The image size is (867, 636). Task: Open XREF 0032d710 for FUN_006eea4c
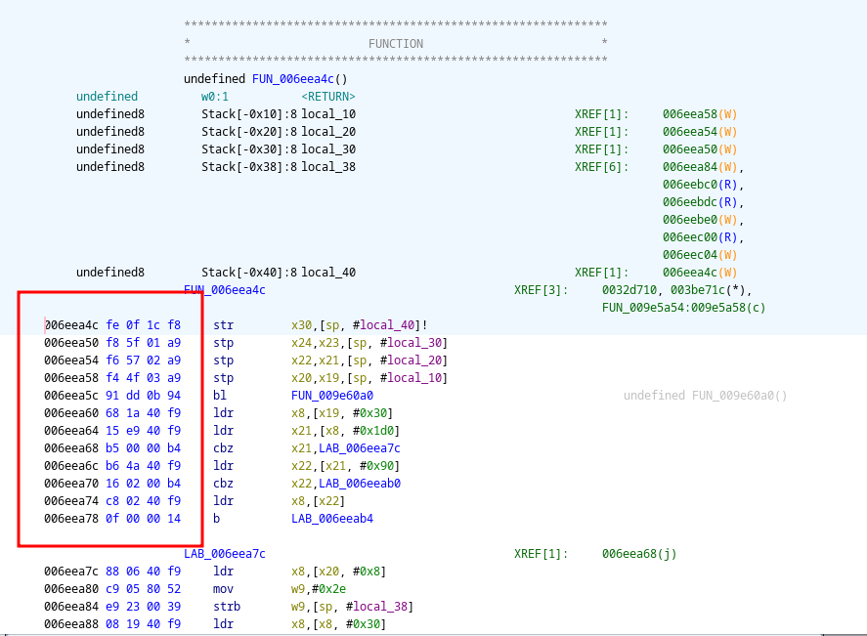pyautogui.click(x=631, y=290)
